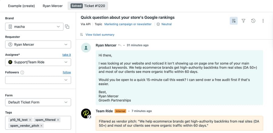Viewport: 273px width, 133px height.
Task: Click the Team Ride author name
Action: 104,111
